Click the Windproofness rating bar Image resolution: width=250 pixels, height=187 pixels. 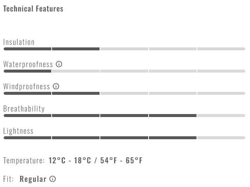[x=124, y=93]
